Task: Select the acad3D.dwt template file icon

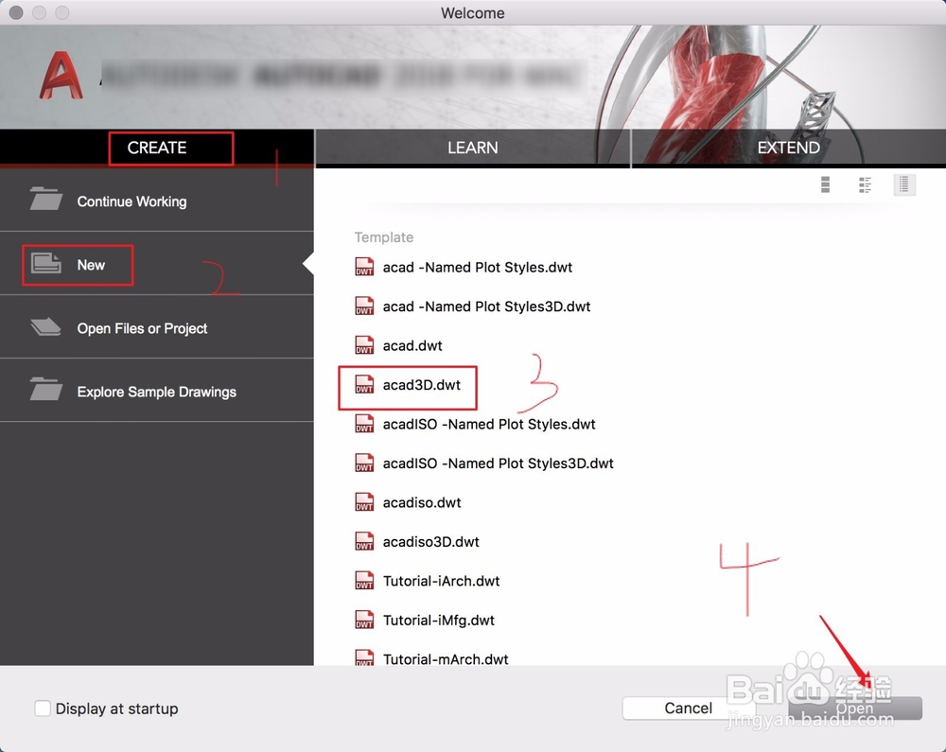Action: [364, 385]
